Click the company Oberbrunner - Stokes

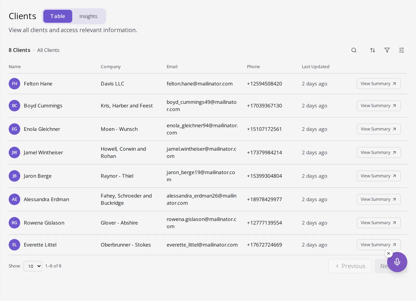click(126, 245)
